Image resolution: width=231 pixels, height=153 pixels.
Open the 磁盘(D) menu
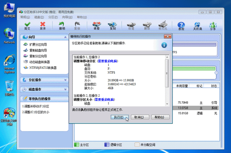tap(39, 17)
